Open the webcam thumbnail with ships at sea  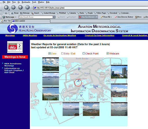51,79
